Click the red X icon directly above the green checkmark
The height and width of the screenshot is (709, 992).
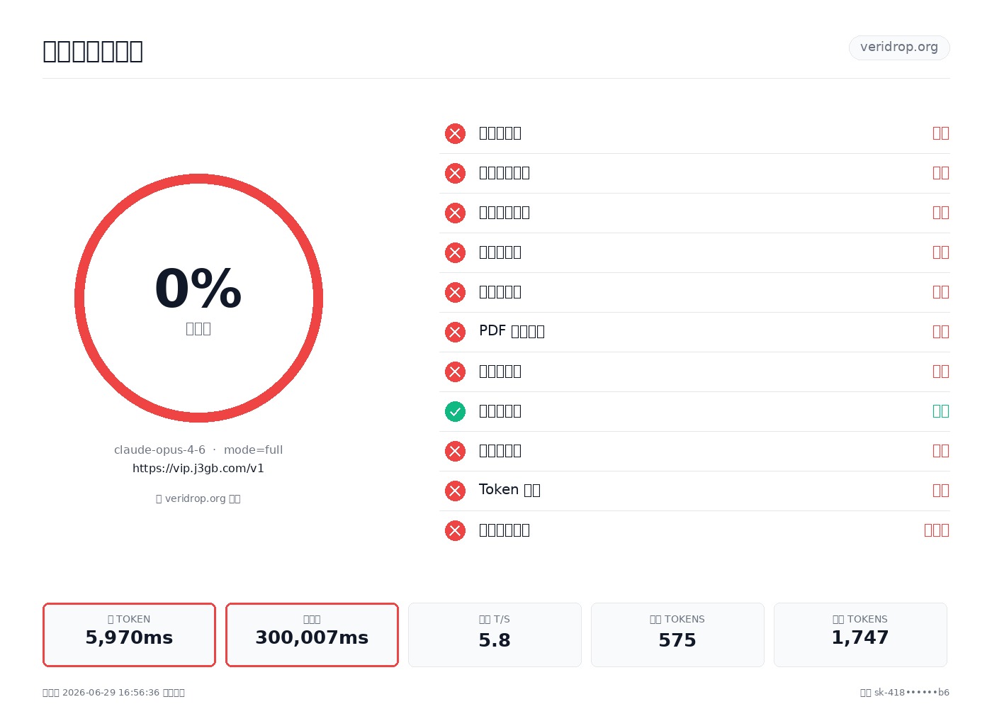point(455,372)
